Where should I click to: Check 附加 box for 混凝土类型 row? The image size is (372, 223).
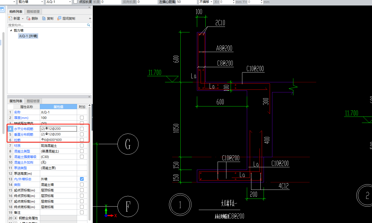pyautogui.click(x=82, y=151)
